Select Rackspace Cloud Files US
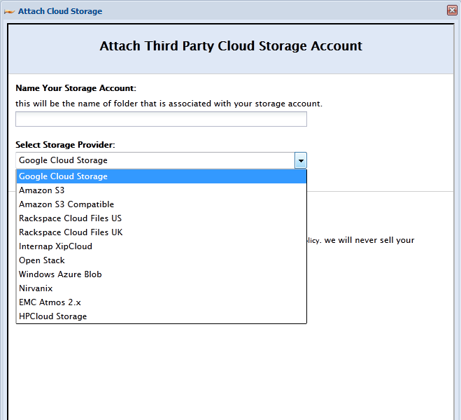 point(162,218)
